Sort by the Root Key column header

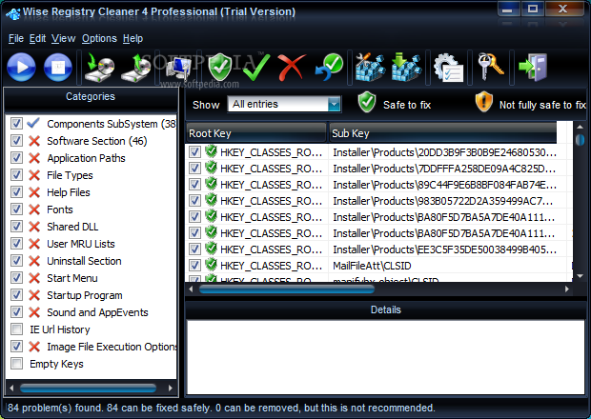255,133
